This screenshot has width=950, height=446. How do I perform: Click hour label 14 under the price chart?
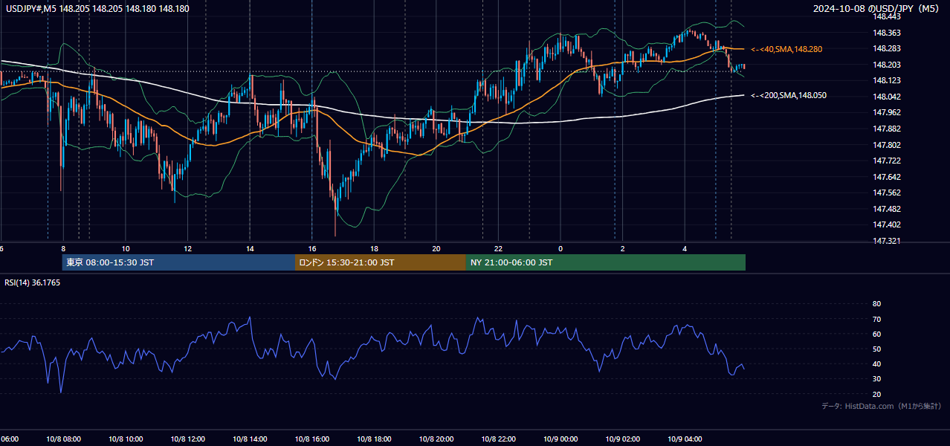click(x=250, y=249)
